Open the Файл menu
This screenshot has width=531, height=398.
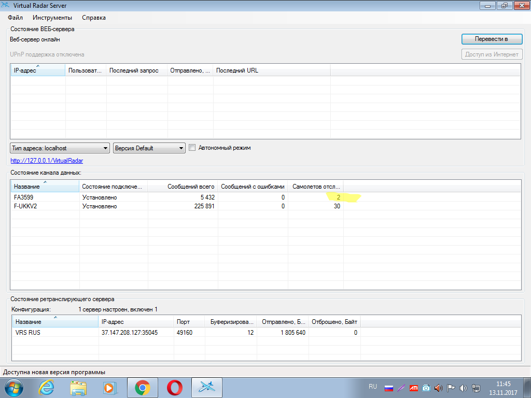15,18
